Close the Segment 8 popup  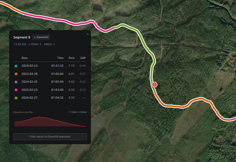pos(87,34)
